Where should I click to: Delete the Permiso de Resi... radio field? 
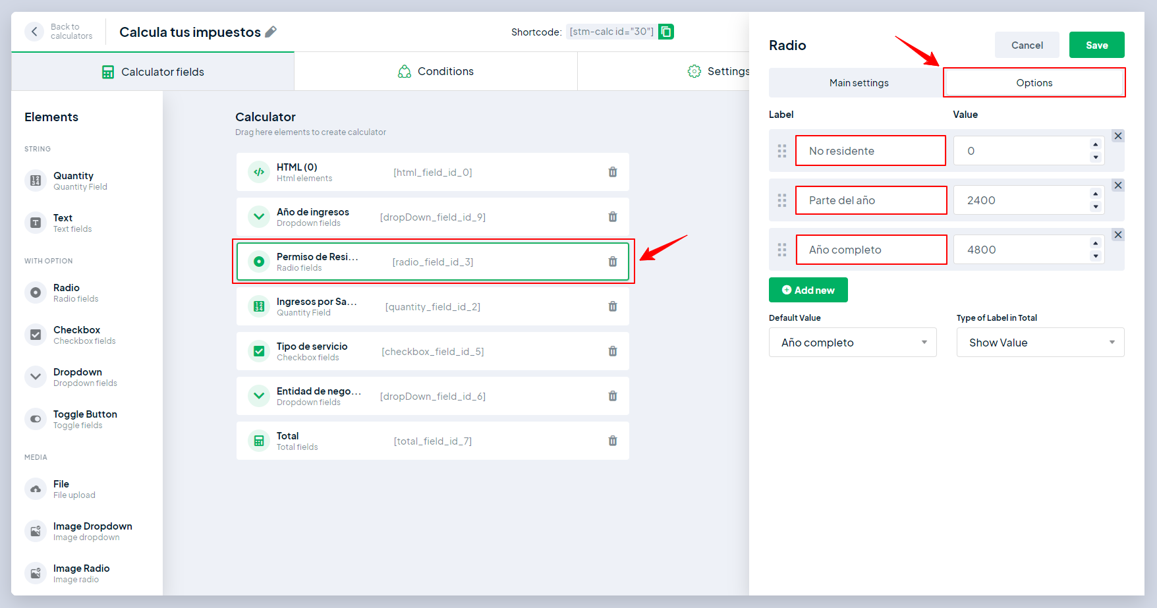pyautogui.click(x=613, y=262)
